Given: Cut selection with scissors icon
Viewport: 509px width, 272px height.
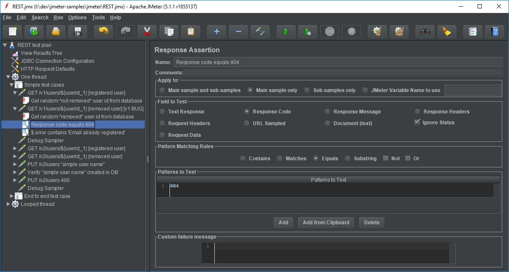Looking at the screenshot, I should (x=147, y=31).
